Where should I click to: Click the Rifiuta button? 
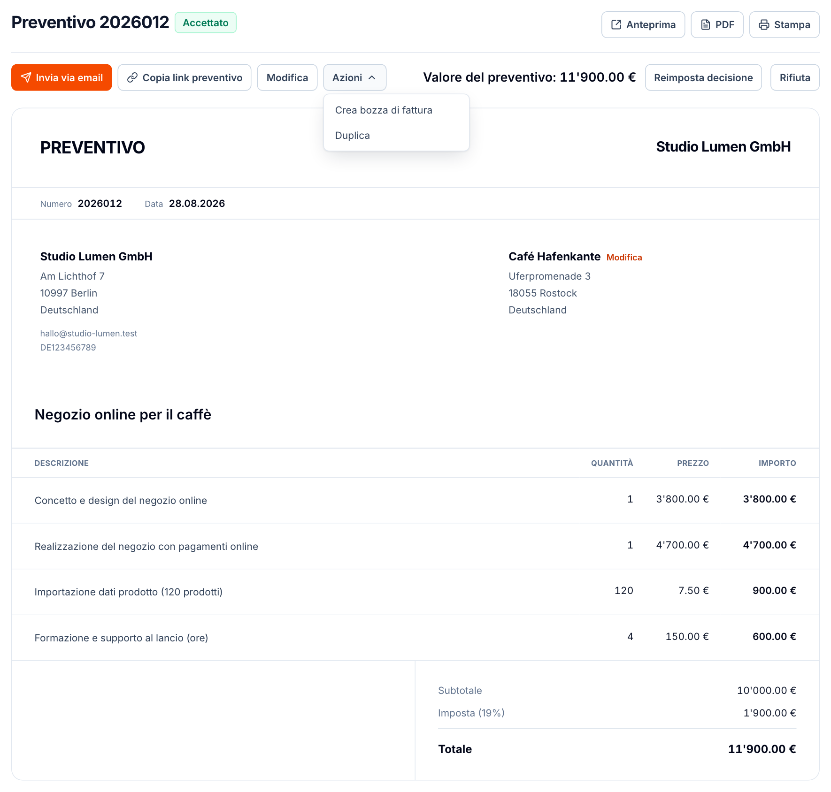(795, 77)
